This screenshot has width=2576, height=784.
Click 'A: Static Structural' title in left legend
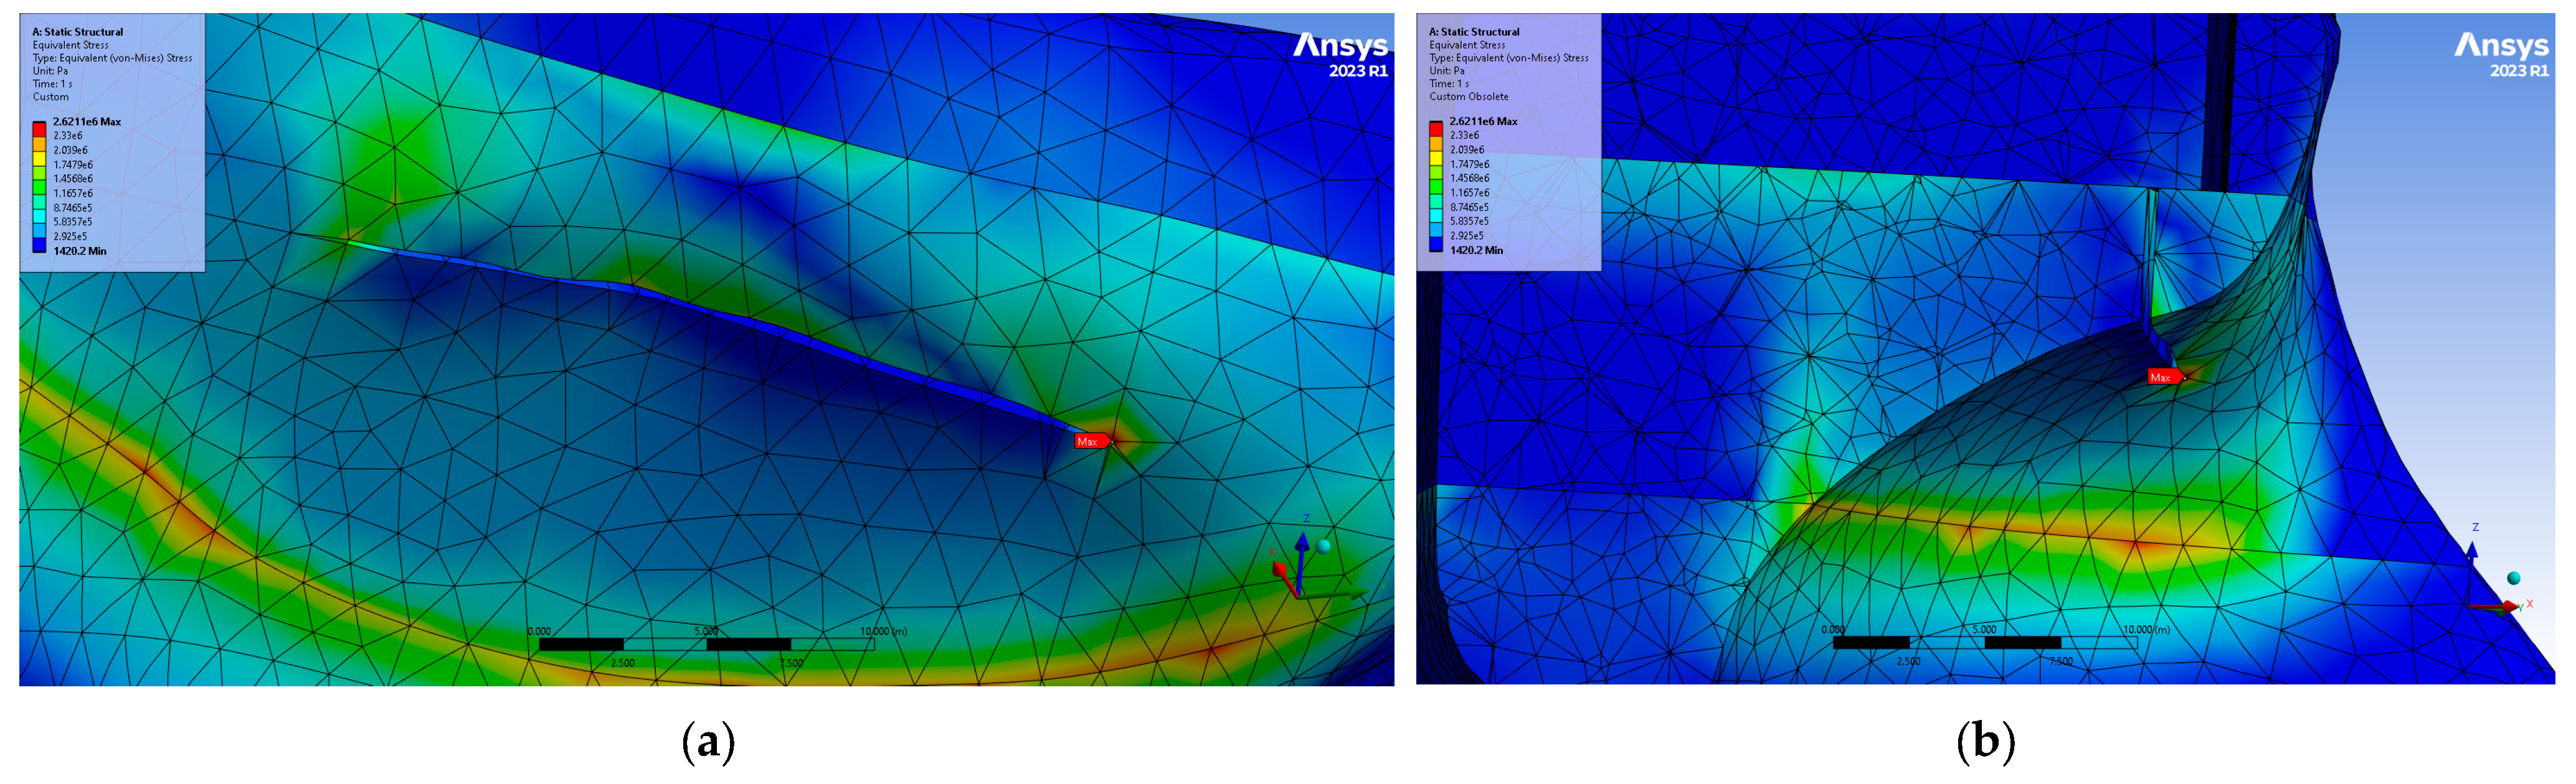click(x=77, y=32)
